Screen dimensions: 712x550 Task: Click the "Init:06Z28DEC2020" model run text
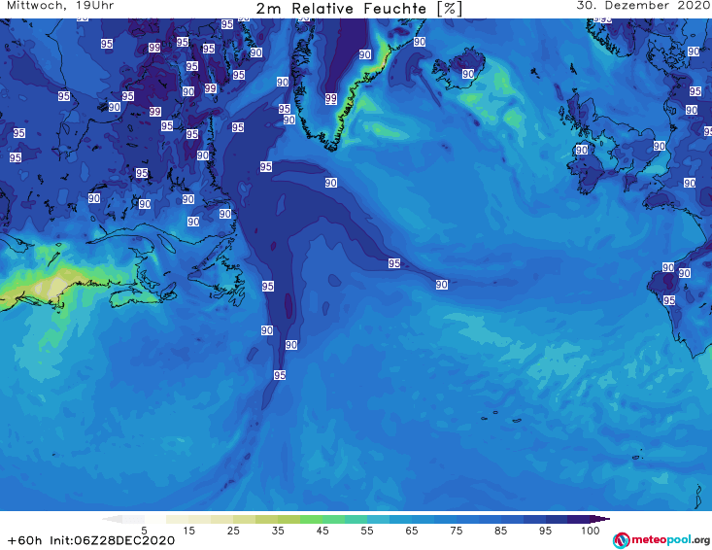pos(112,540)
